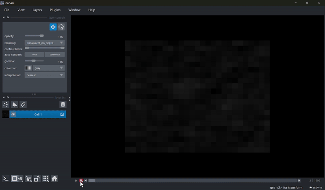Select the transform mode button
Image resolution: width=325 pixels, height=190 pixels.
click(x=61, y=27)
